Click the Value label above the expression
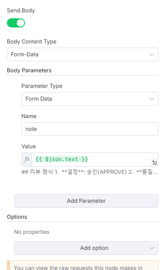 (28, 146)
